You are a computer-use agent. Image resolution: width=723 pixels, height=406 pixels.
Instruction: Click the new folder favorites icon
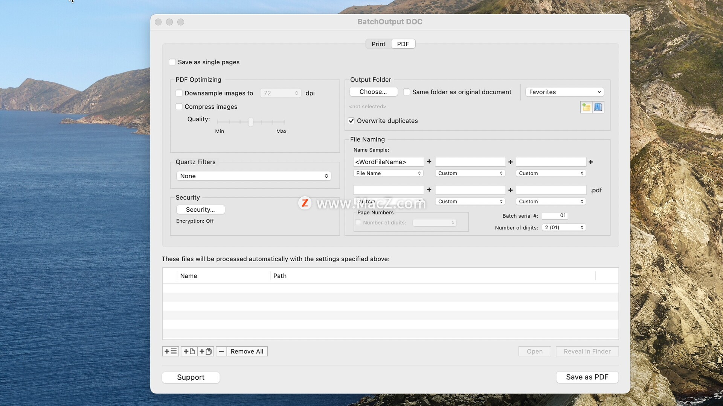click(x=586, y=107)
